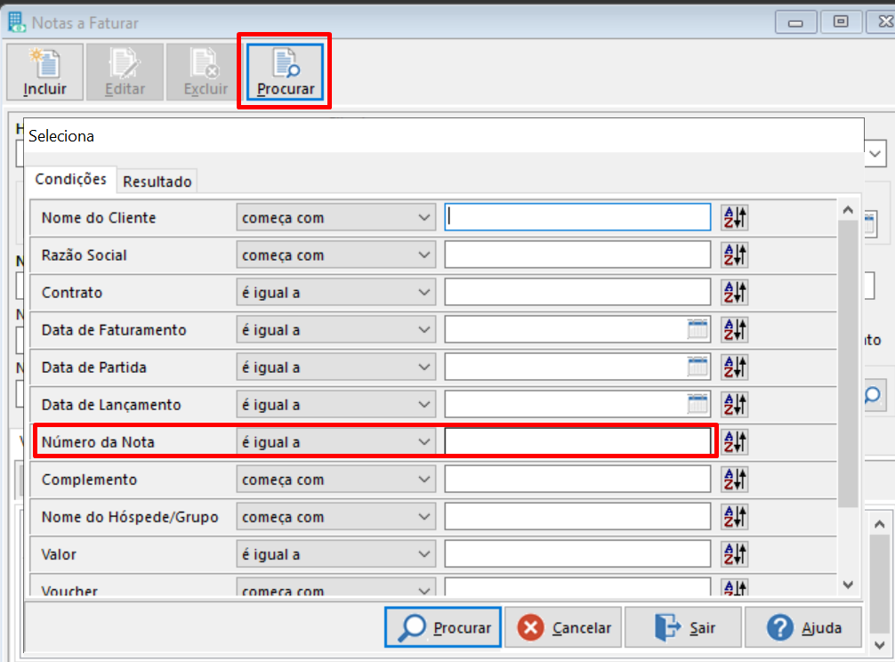Sort by Nome do Cliente A-Z icon

click(735, 217)
